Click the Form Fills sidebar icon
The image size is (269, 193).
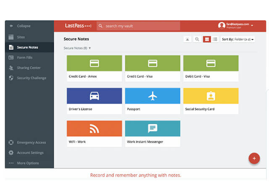tap(11, 57)
